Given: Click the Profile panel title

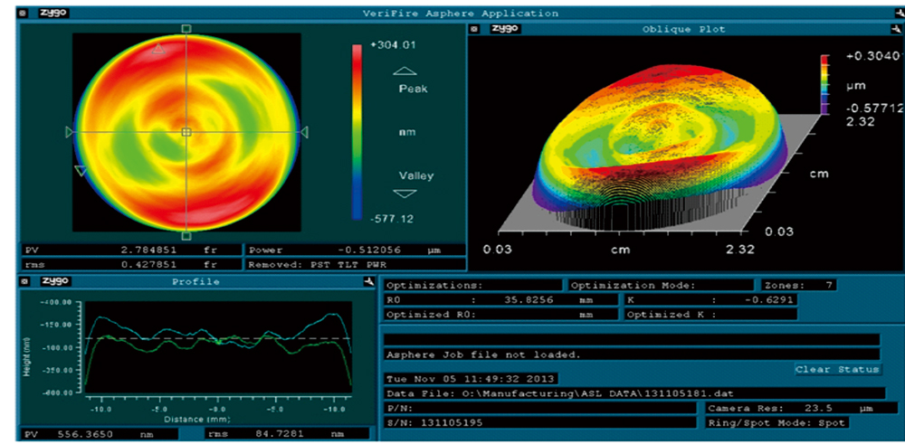Looking at the screenshot, I should click(x=195, y=282).
